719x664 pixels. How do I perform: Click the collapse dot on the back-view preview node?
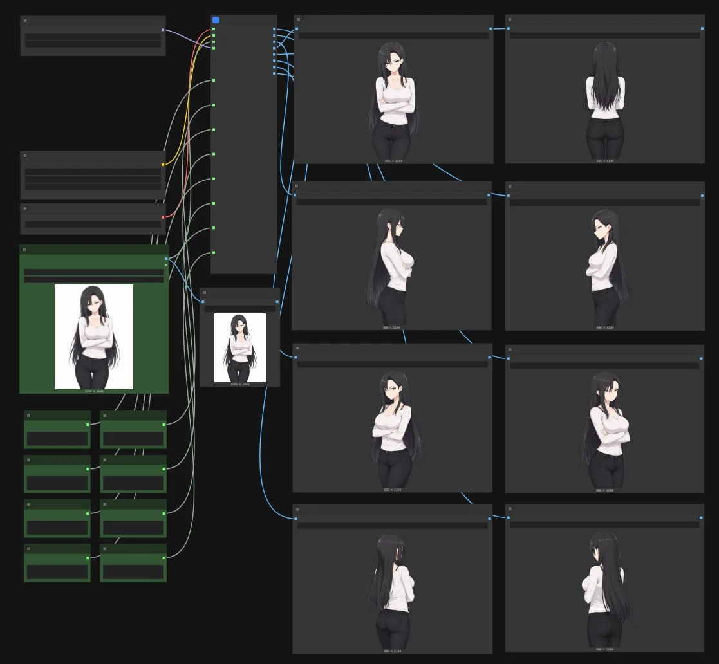click(510, 19)
